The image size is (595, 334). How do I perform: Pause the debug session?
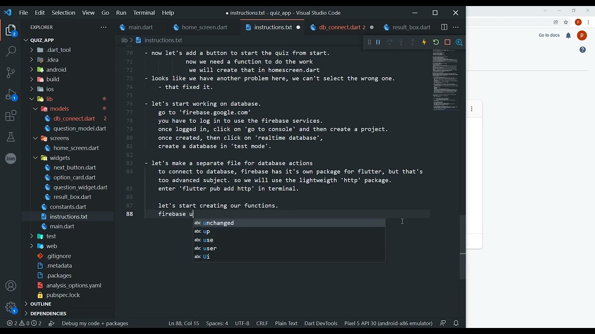378,42
